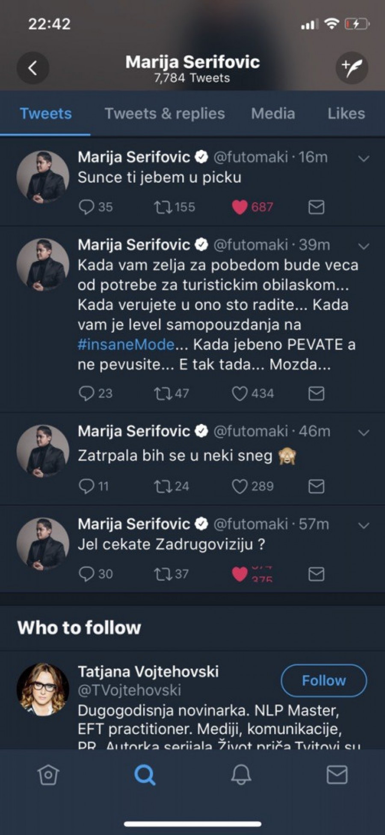This screenshot has height=835, width=385.
Task: Expand chevron menu on 57m tweet
Action: tap(363, 526)
